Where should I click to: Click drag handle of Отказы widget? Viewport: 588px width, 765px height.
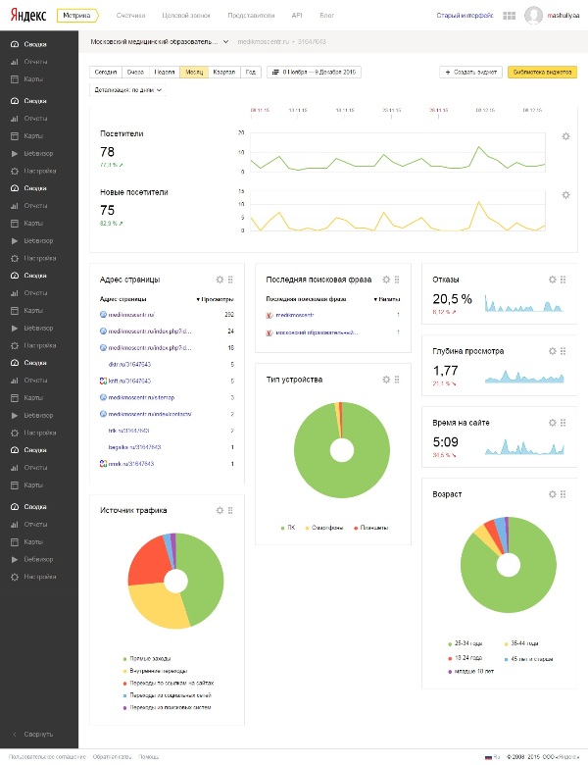563,280
